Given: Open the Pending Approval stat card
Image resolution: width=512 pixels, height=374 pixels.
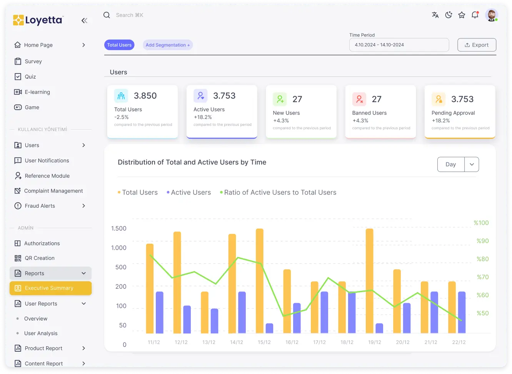Looking at the screenshot, I should point(460,112).
